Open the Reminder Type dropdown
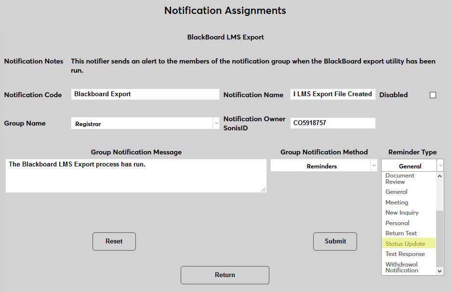The height and width of the screenshot is (292, 451). (x=440, y=165)
